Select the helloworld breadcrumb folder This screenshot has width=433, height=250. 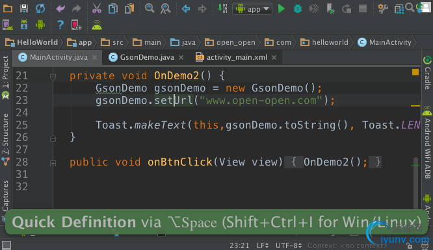(324, 42)
